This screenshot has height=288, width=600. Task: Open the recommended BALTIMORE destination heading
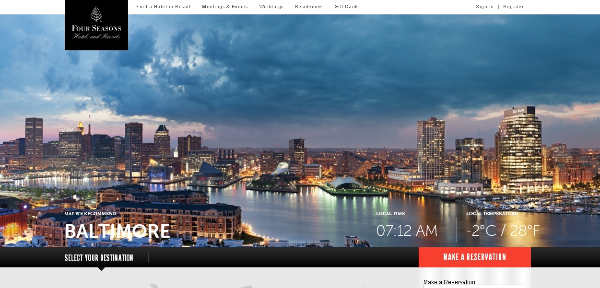coord(118,231)
